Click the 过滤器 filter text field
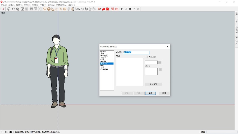 click(136, 52)
